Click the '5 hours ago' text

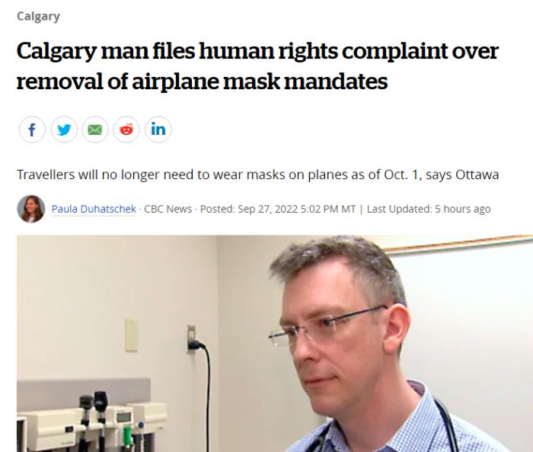(463, 209)
